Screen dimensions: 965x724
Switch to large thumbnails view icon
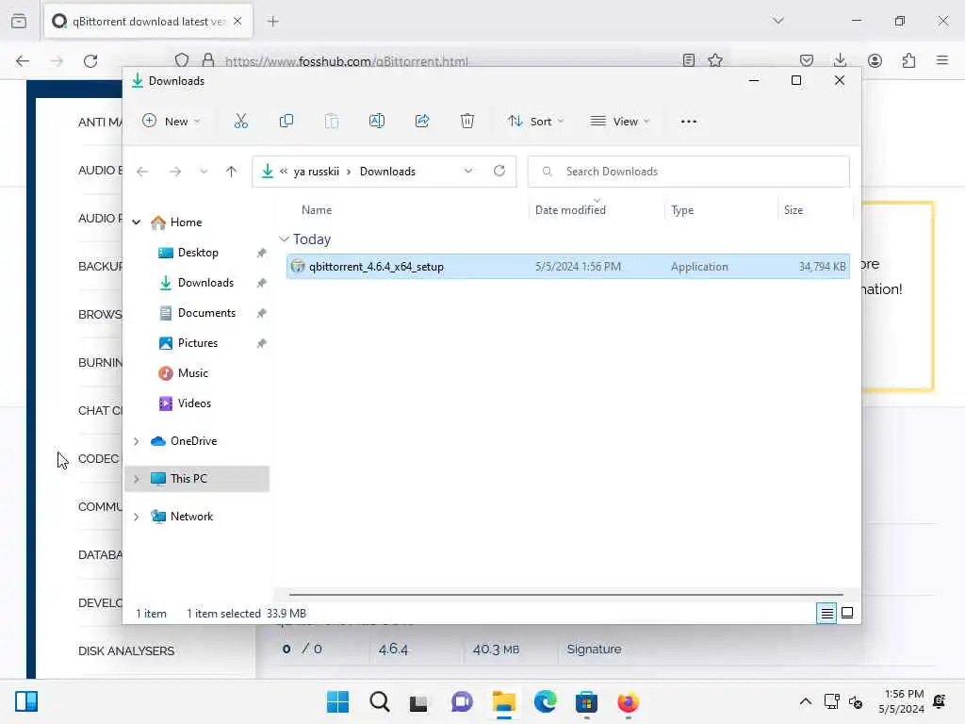(x=847, y=613)
